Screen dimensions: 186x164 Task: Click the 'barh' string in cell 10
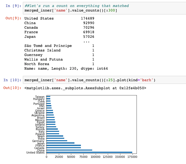click(147, 80)
